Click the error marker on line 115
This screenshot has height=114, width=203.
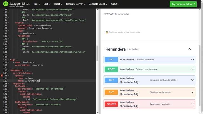(x=2, y=75)
